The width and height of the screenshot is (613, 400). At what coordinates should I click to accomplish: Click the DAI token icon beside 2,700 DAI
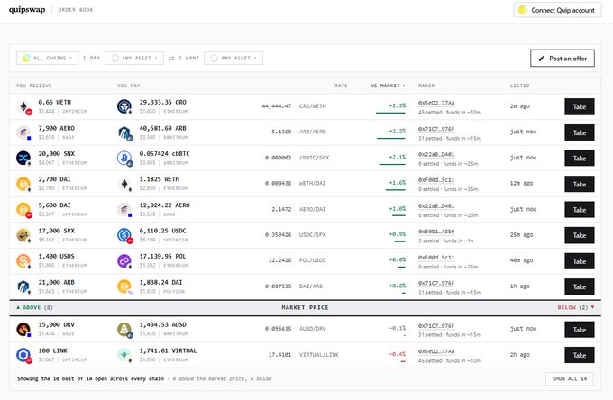click(23, 184)
